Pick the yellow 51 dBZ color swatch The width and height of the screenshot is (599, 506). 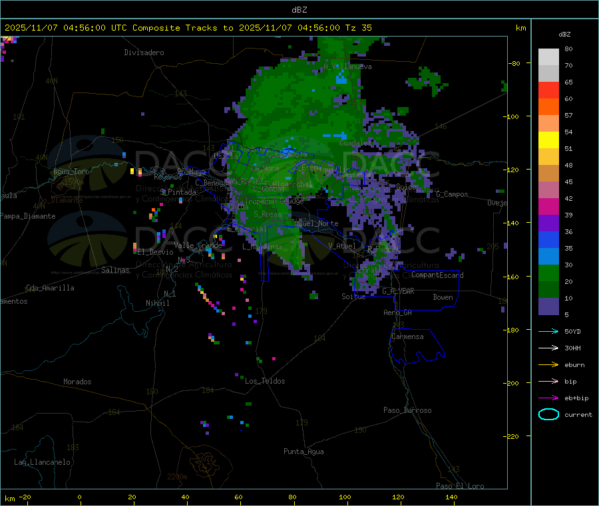(x=548, y=140)
